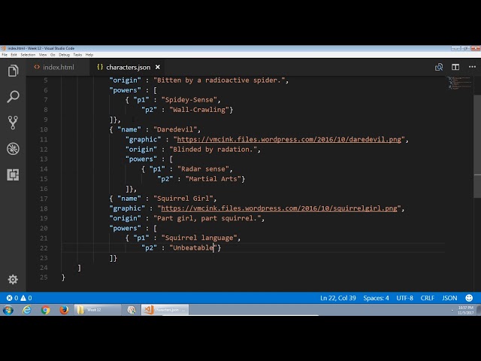This screenshot has height=361, width=481.
Task: Click the "Martial Arts" string
Action: click(213, 179)
